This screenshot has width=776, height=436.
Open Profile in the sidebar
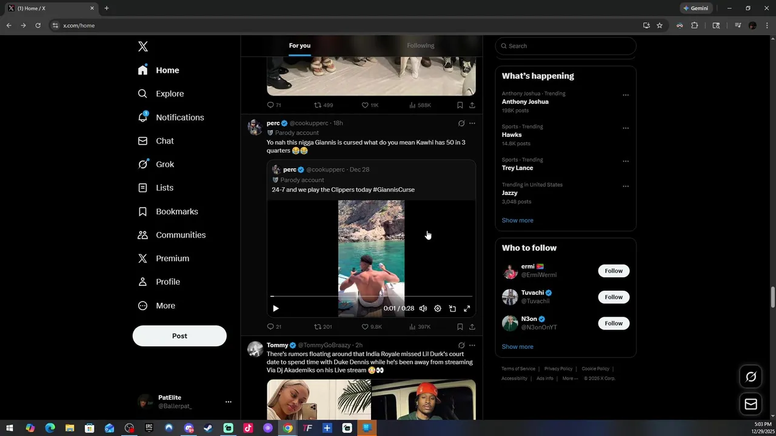pyautogui.click(x=159, y=282)
